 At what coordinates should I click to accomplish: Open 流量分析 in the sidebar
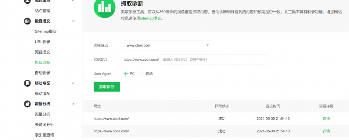(x=43, y=114)
